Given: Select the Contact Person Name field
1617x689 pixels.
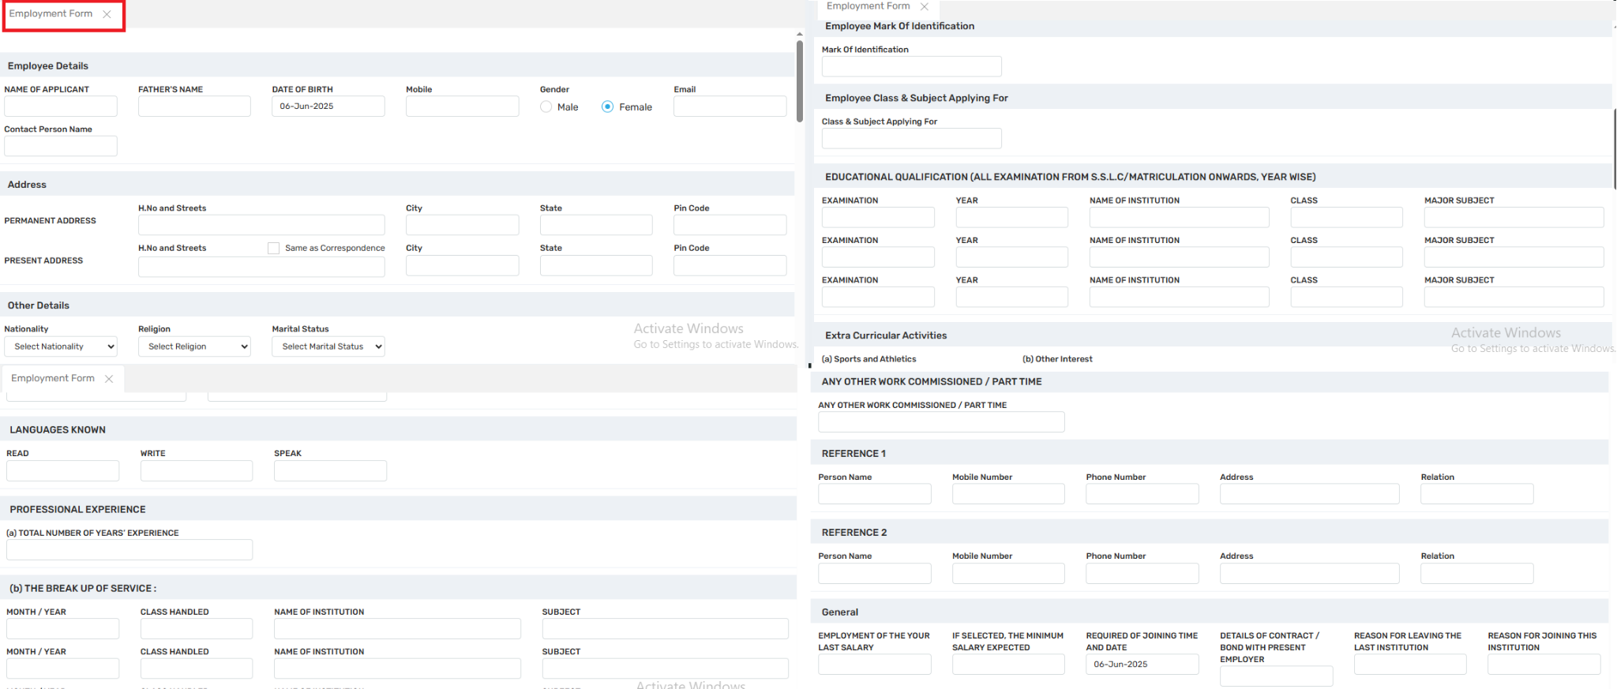Looking at the screenshot, I should [x=61, y=146].
